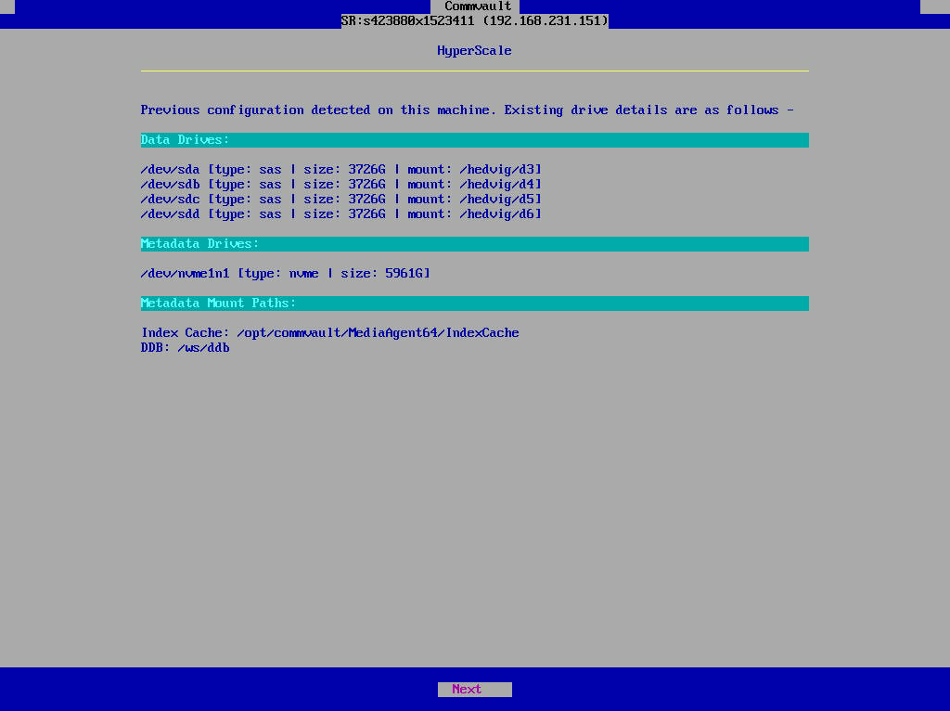Click the DDB: /ws/ddb line

coord(186,348)
